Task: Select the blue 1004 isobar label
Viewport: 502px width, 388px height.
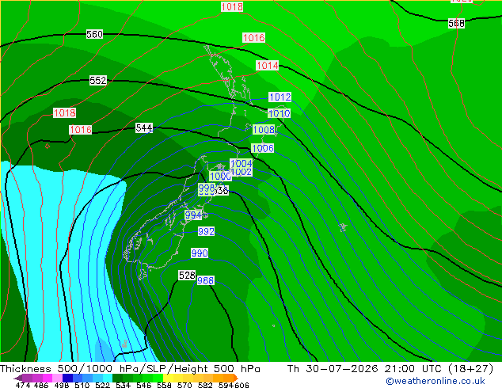Action: click(241, 163)
